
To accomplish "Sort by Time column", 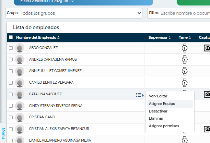I will point(185,37).
